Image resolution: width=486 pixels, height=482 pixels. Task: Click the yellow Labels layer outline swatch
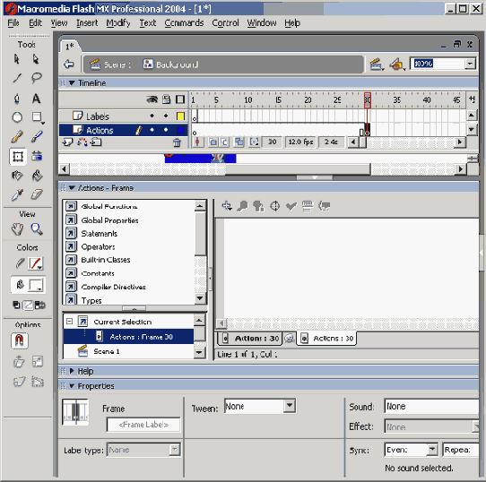[x=180, y=116]
